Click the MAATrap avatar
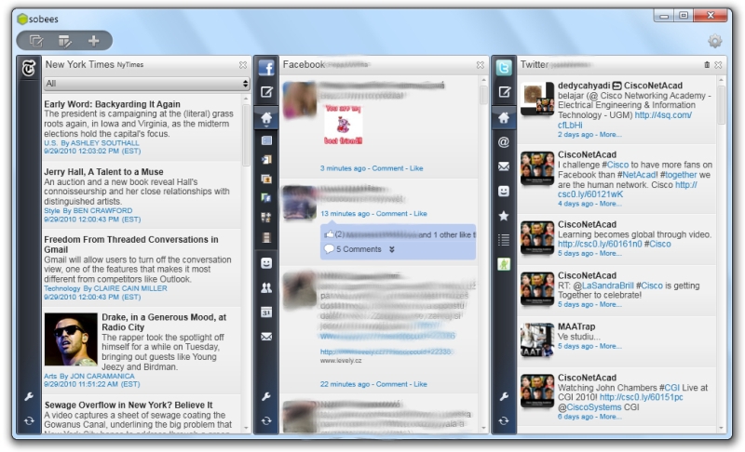745x452 pixels. [537, 340]
